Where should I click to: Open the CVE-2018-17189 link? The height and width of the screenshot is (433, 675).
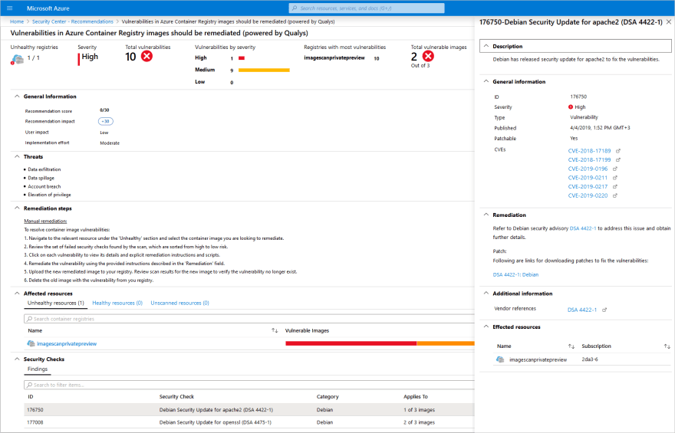589,151
